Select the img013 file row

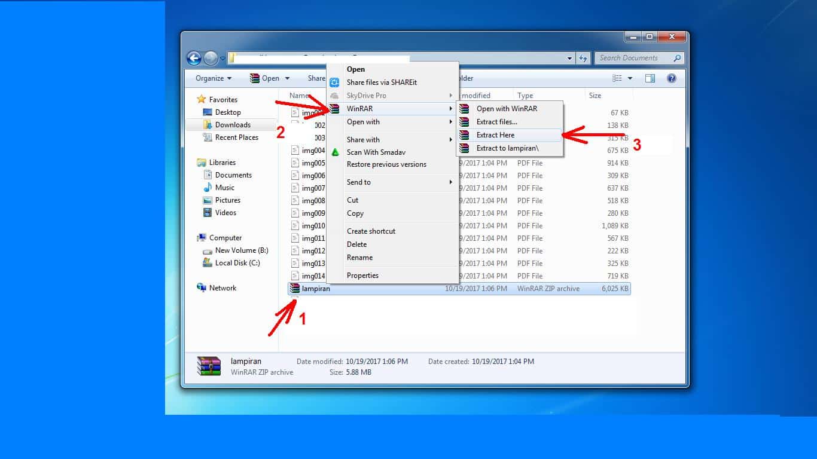click(x=459, y=264)
